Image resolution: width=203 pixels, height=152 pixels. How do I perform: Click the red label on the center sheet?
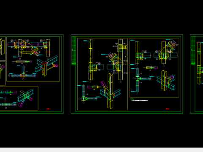pos(167,109)
